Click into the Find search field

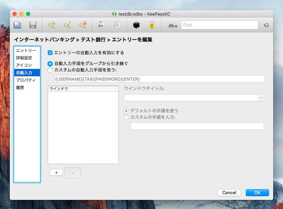coord(219,25)
